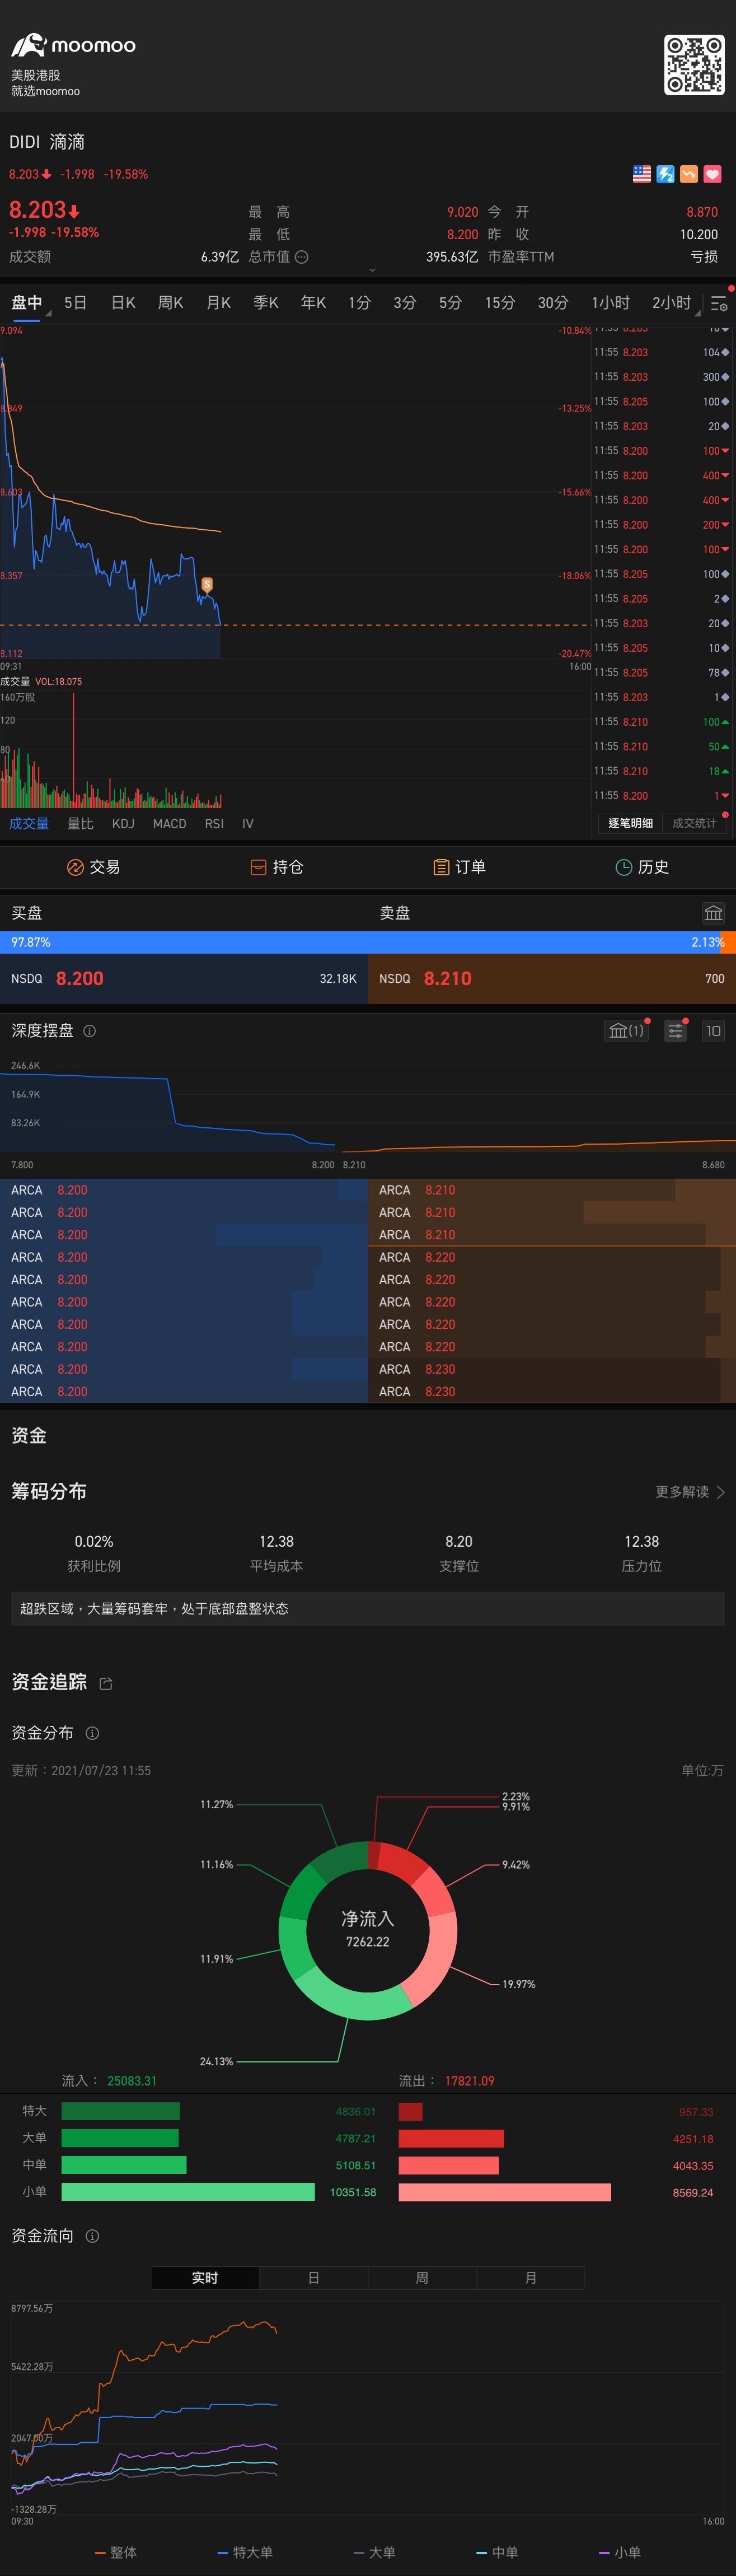Image resolution: width=736 pixels, height=2576 pixels.
Task: Tap the 净流入 donut chart center
Action: pyautogui.click(x=368, y=1929)
